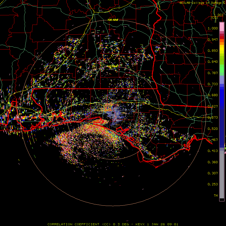
Task: Click the 0.3 DEG elevation text
Action: [x=121, y=224]
